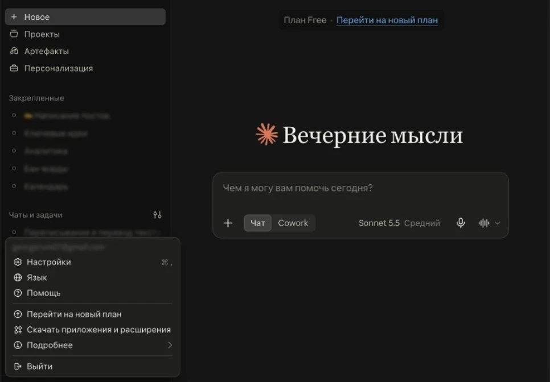Click the Настройки gear icon
Screen dimensions: 550x382
pyautogui.click(x=18, y=262)
